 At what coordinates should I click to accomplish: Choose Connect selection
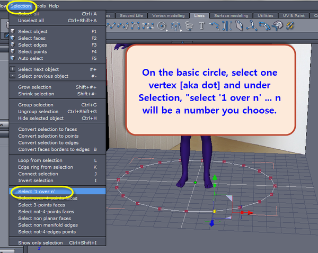(x=57, y=174)
